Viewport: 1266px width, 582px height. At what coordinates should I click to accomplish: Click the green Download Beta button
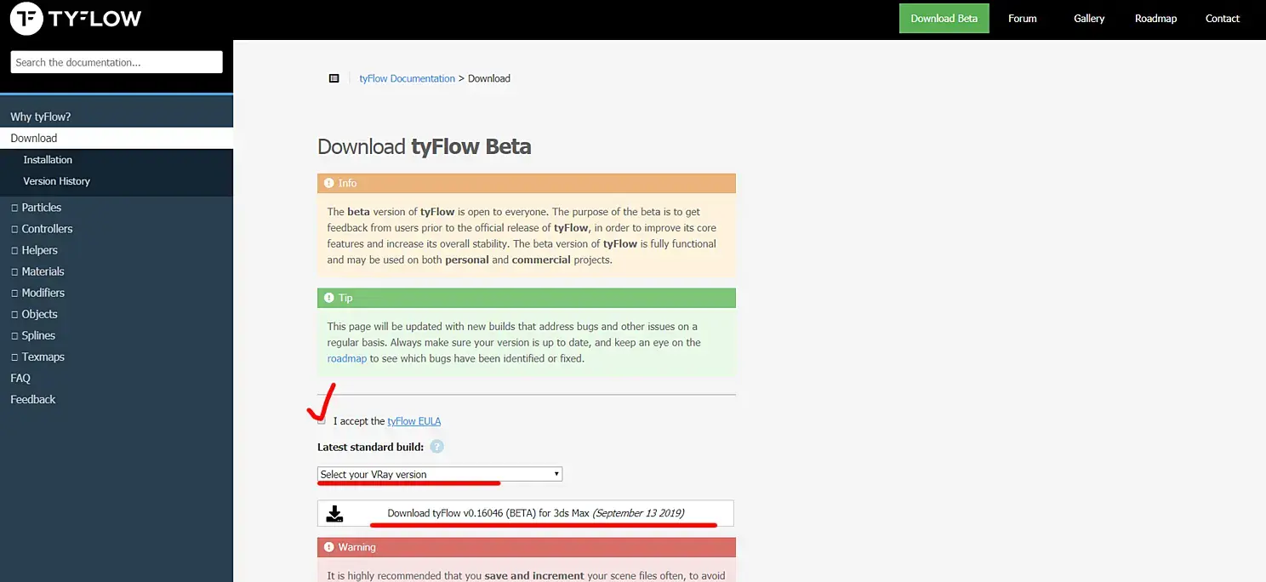click(944, 19)
